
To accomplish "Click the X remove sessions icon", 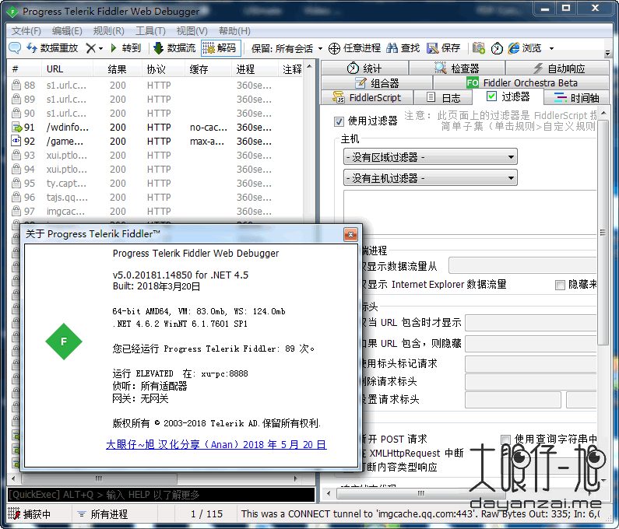I will click(90, 48).
